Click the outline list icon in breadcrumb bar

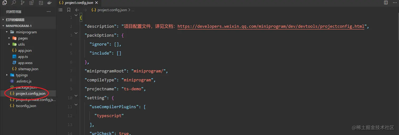[60, 10]
